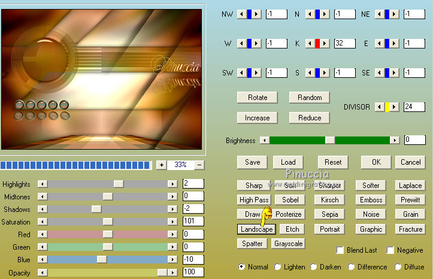Click Shadows slider right arrow
This screenshot has height=279, width=433.
coord(172,209)
